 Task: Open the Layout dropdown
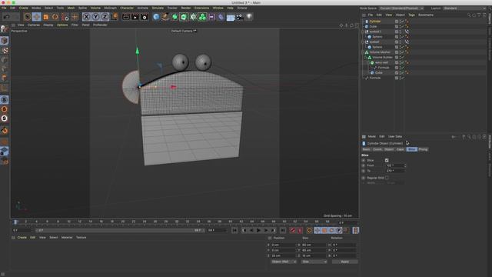tap(464, 8)
